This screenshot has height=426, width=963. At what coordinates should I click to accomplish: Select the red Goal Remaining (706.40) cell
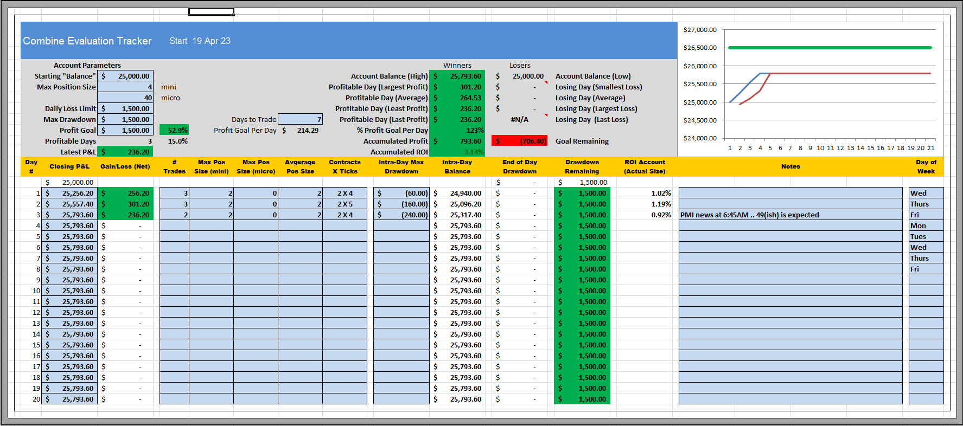coord(519,141)
